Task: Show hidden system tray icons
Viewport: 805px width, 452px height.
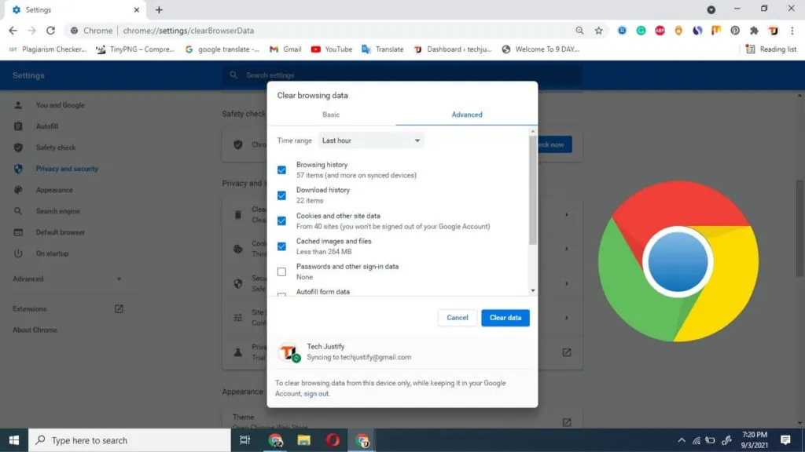Action: coord(682,440)
